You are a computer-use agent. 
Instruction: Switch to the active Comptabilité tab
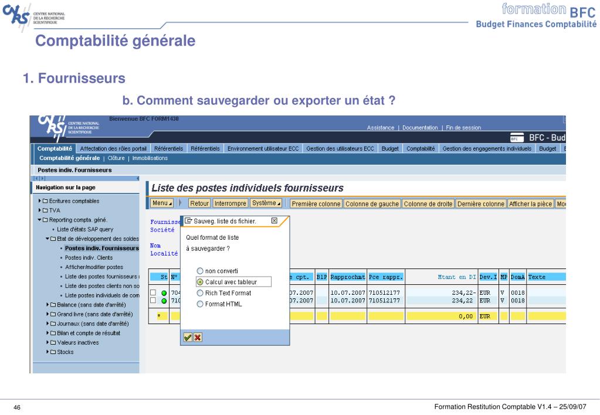55,149
